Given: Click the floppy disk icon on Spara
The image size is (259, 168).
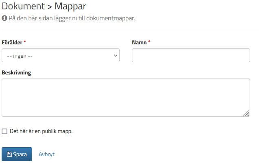Looking at the screenshot, I should point(9,155).
